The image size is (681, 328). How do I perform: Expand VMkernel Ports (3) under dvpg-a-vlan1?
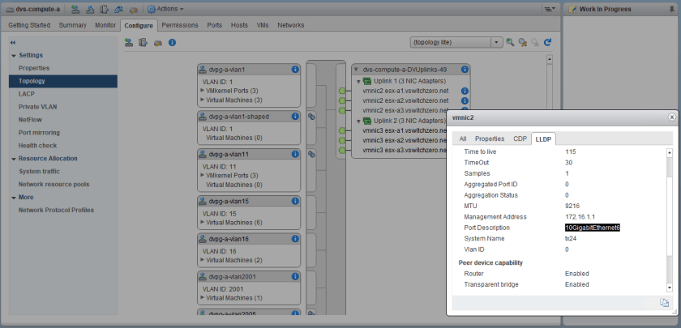pyautogui.click(x=202, y=91)
